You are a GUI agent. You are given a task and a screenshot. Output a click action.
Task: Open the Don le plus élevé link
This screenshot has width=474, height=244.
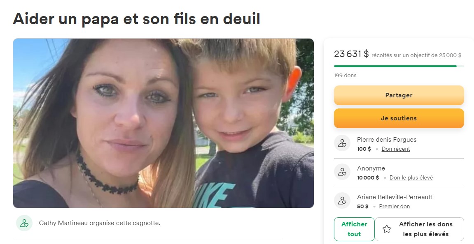411,177
